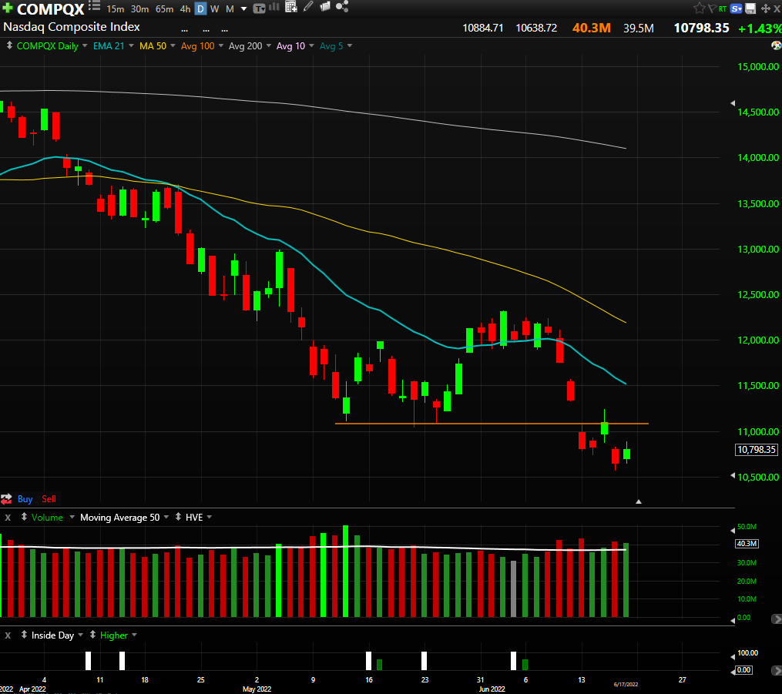Click the volume pane scale scroll button
The width and height of the screenshot is (782, 694).
777,619
